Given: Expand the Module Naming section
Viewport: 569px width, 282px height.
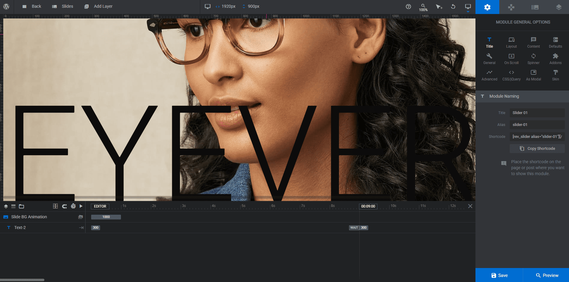Looking at the screenshot, I should [522, 96].
